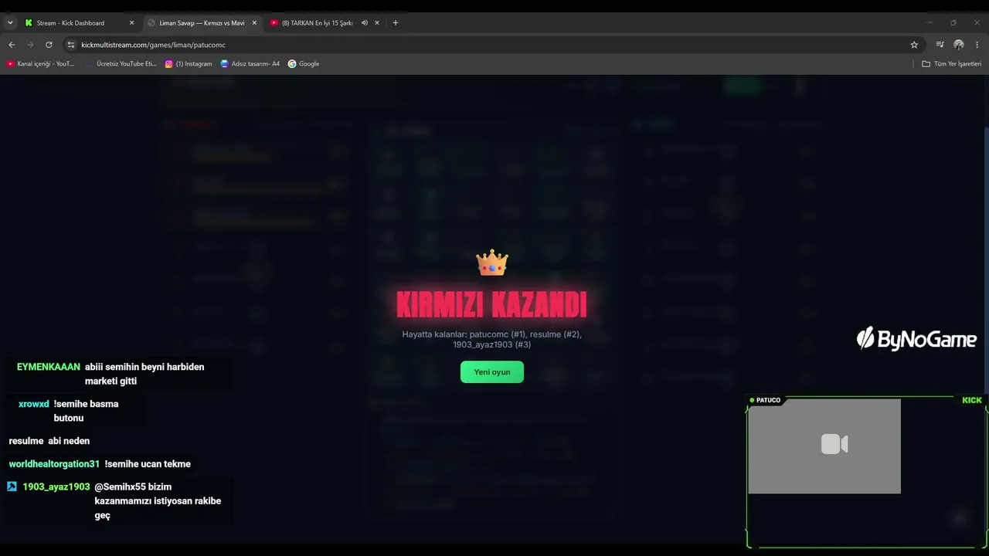Open Chrome three-dot menu
This screenshot has height=556, width=989.
tap(977, 45)
